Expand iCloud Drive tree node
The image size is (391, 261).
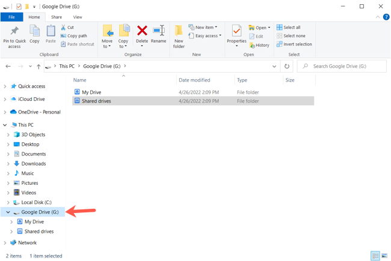coord(5,99)
